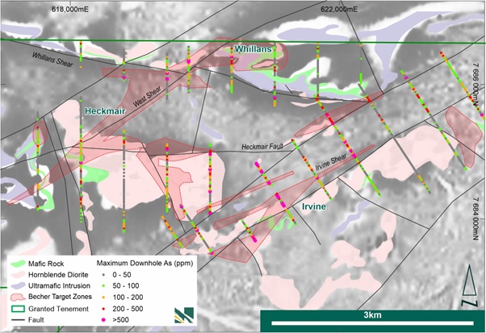Select the Irvine prospect label
The width and height of the screenshot is (486, 333).
pos(313,207)
